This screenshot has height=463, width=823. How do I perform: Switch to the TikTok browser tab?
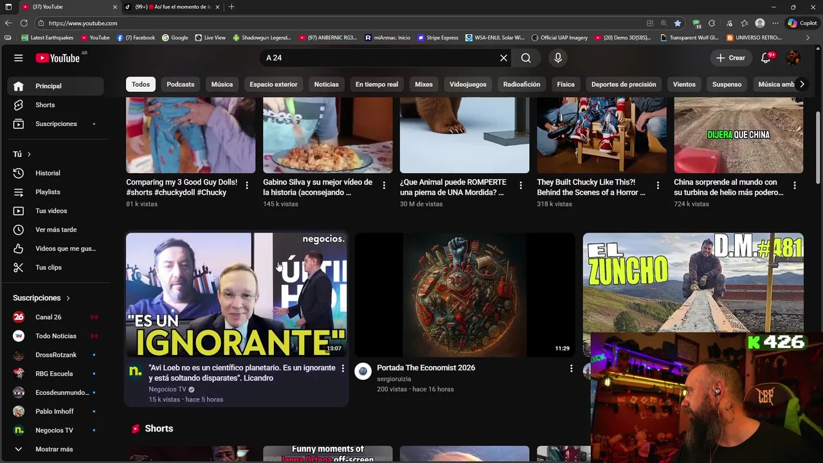pyautogui.click(x=172, y=7)
